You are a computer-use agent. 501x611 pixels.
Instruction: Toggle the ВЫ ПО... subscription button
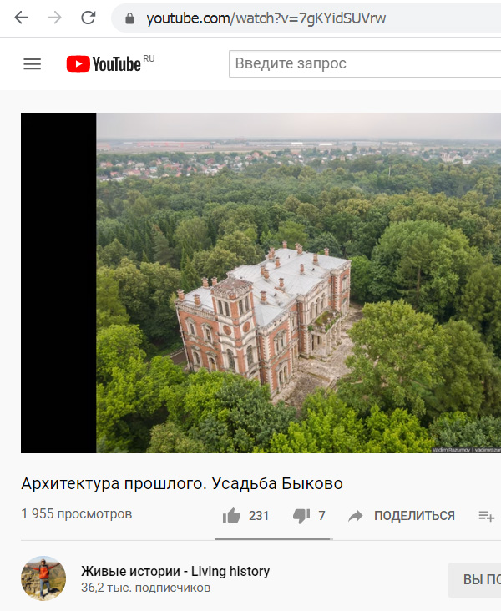474,579
